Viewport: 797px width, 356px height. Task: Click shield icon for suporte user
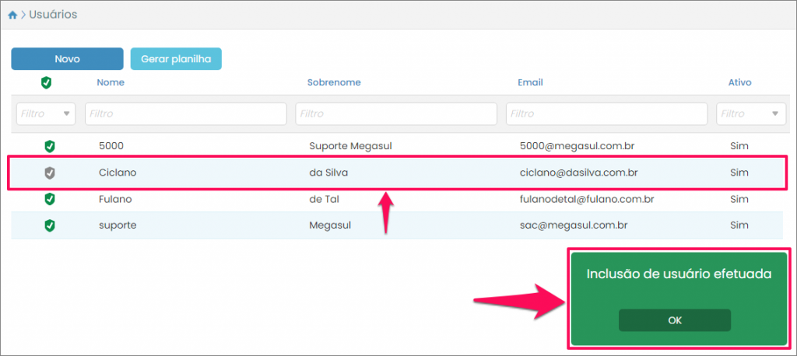coord(50,225)
